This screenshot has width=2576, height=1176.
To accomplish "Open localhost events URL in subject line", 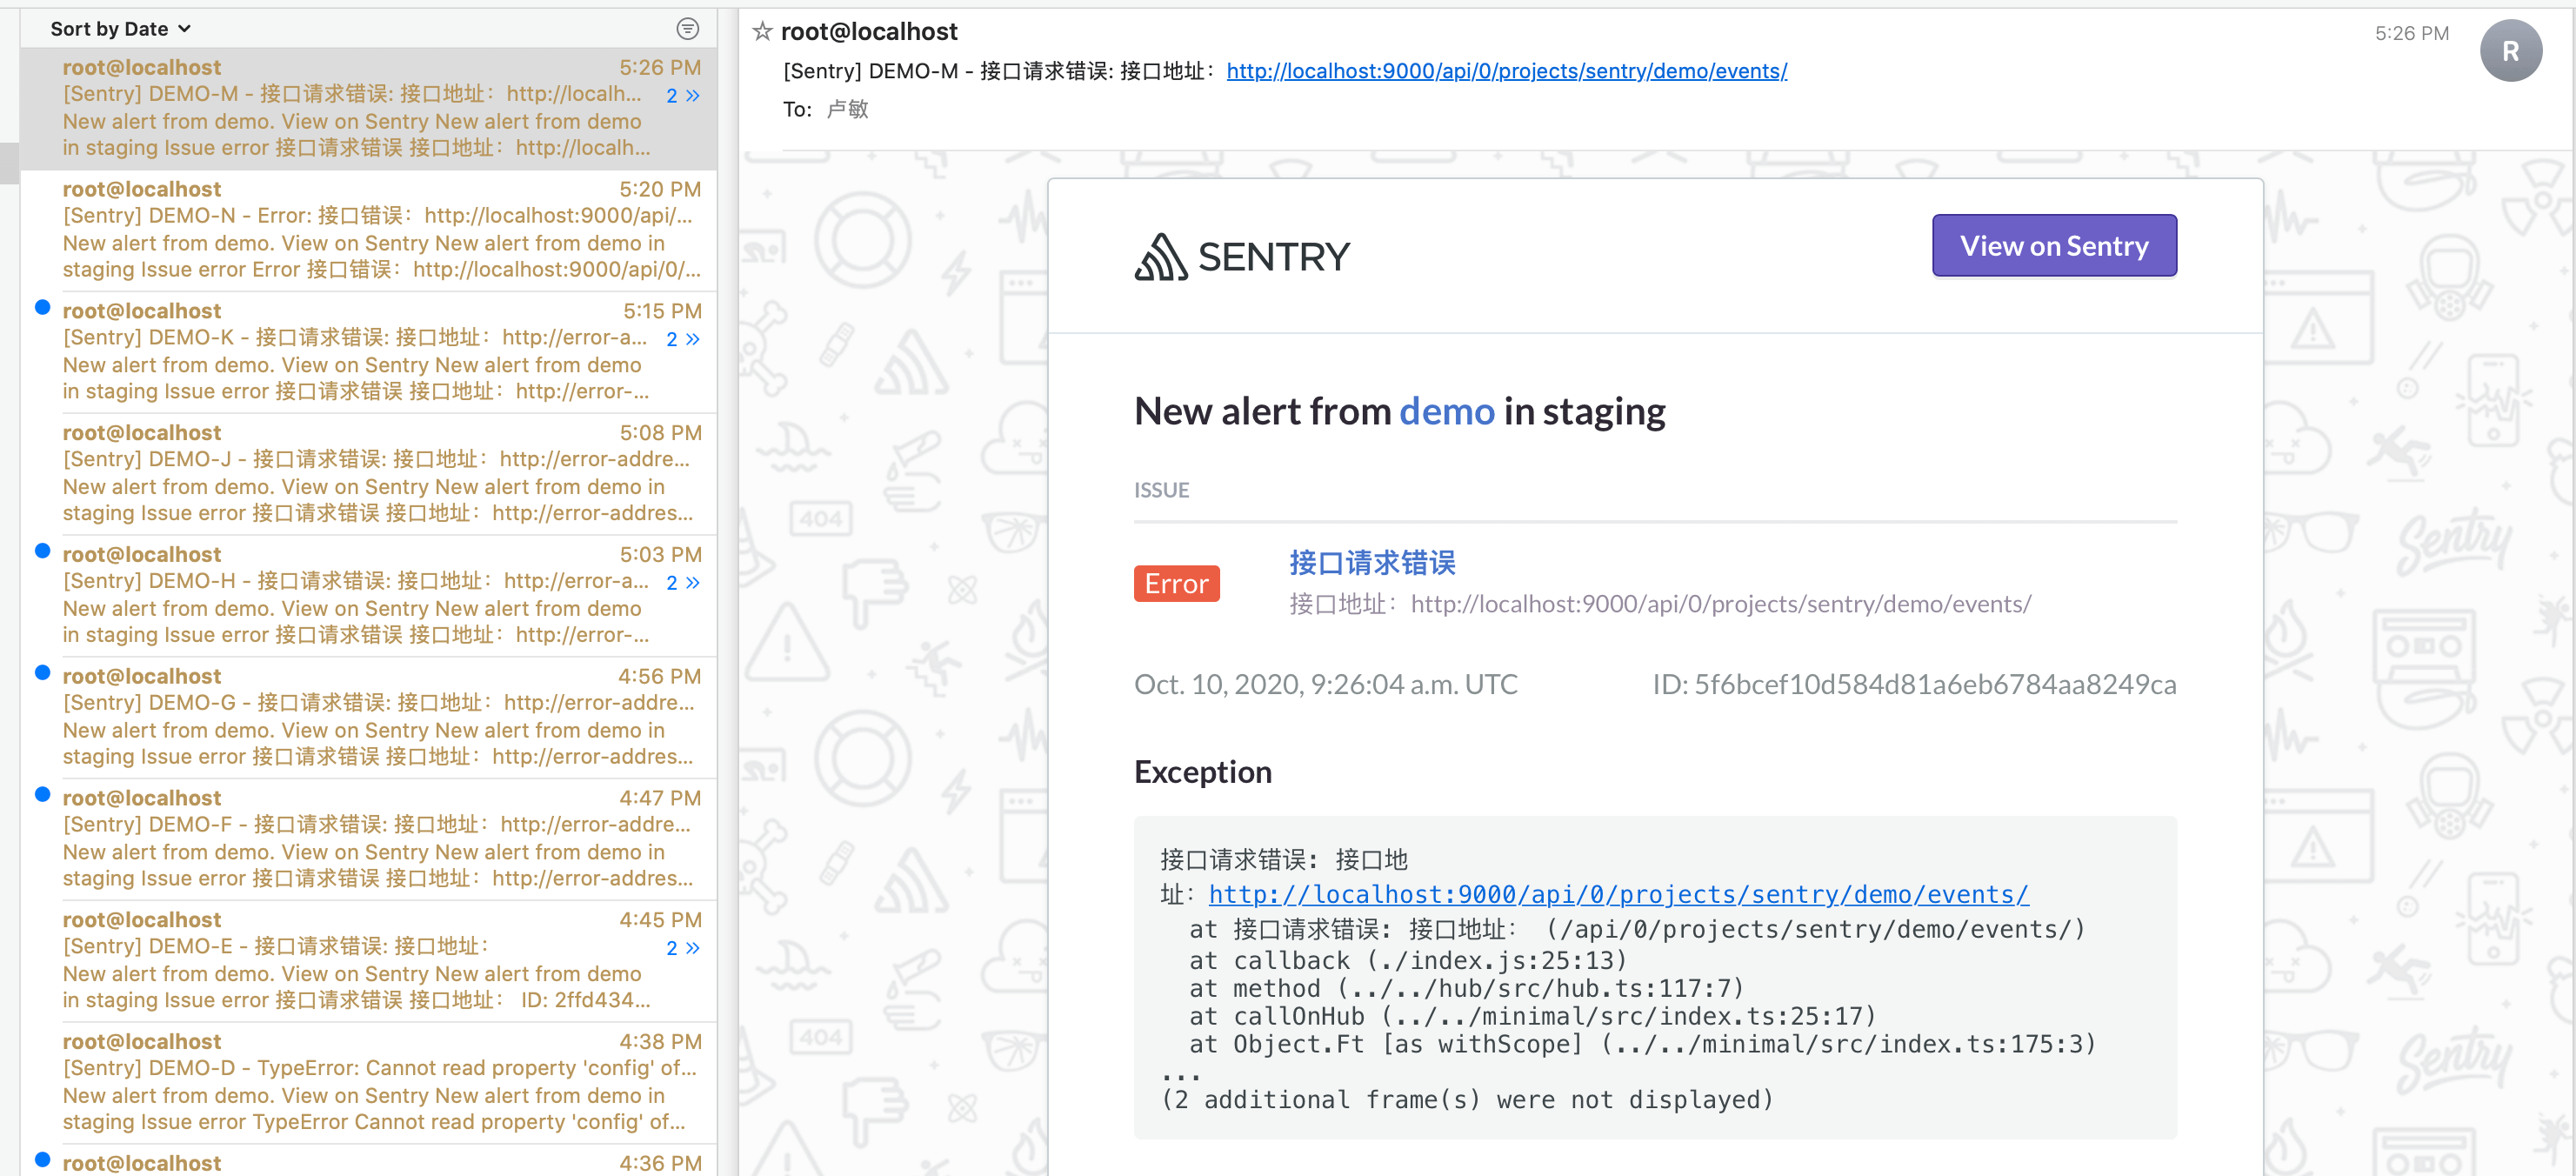I will (x=1506, y=72).
